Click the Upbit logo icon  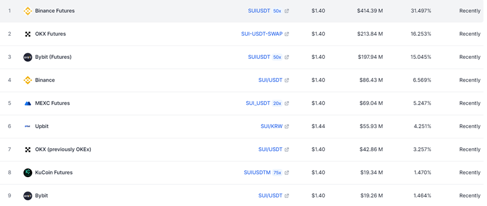[27, 126]
